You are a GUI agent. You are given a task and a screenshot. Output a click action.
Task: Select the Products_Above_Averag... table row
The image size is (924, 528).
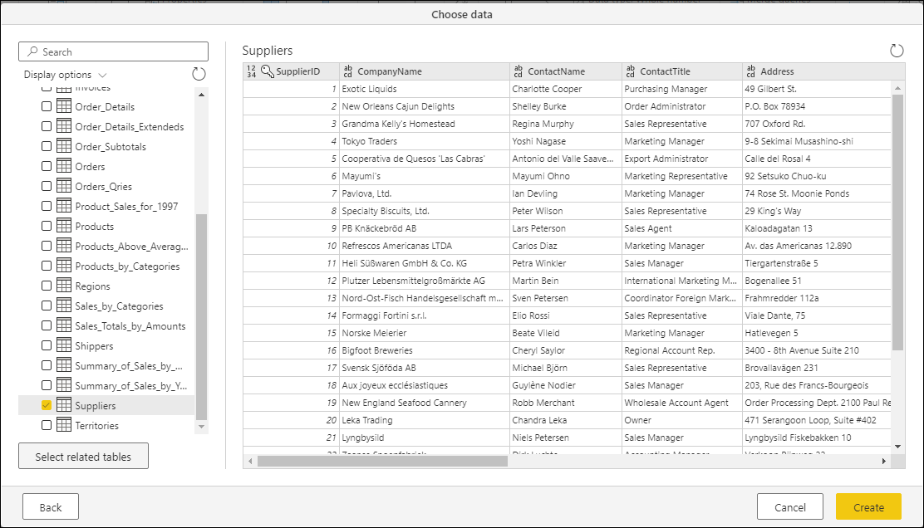tap(106, 246)
